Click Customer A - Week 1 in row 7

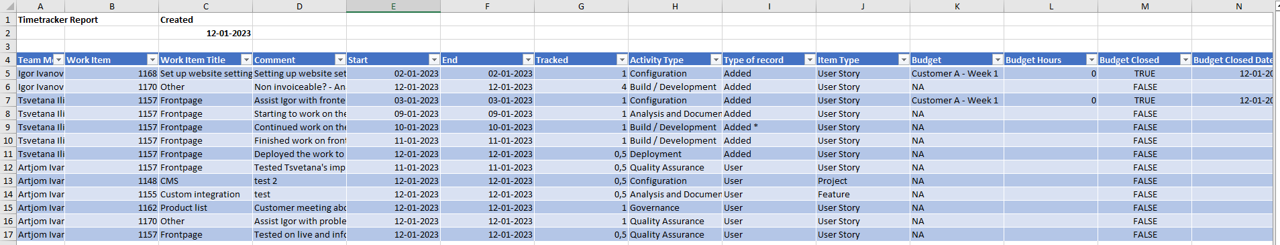(957, 100)
